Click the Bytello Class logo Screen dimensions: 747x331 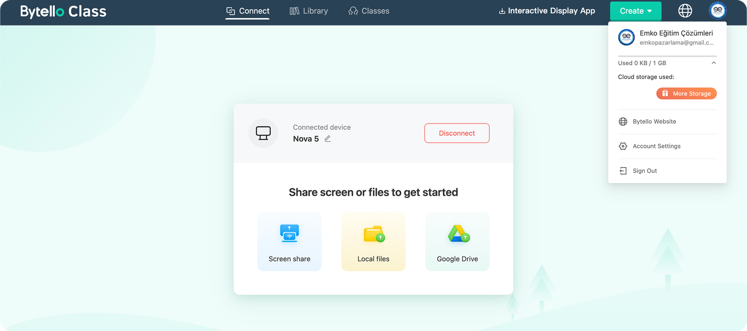point(63,11)
